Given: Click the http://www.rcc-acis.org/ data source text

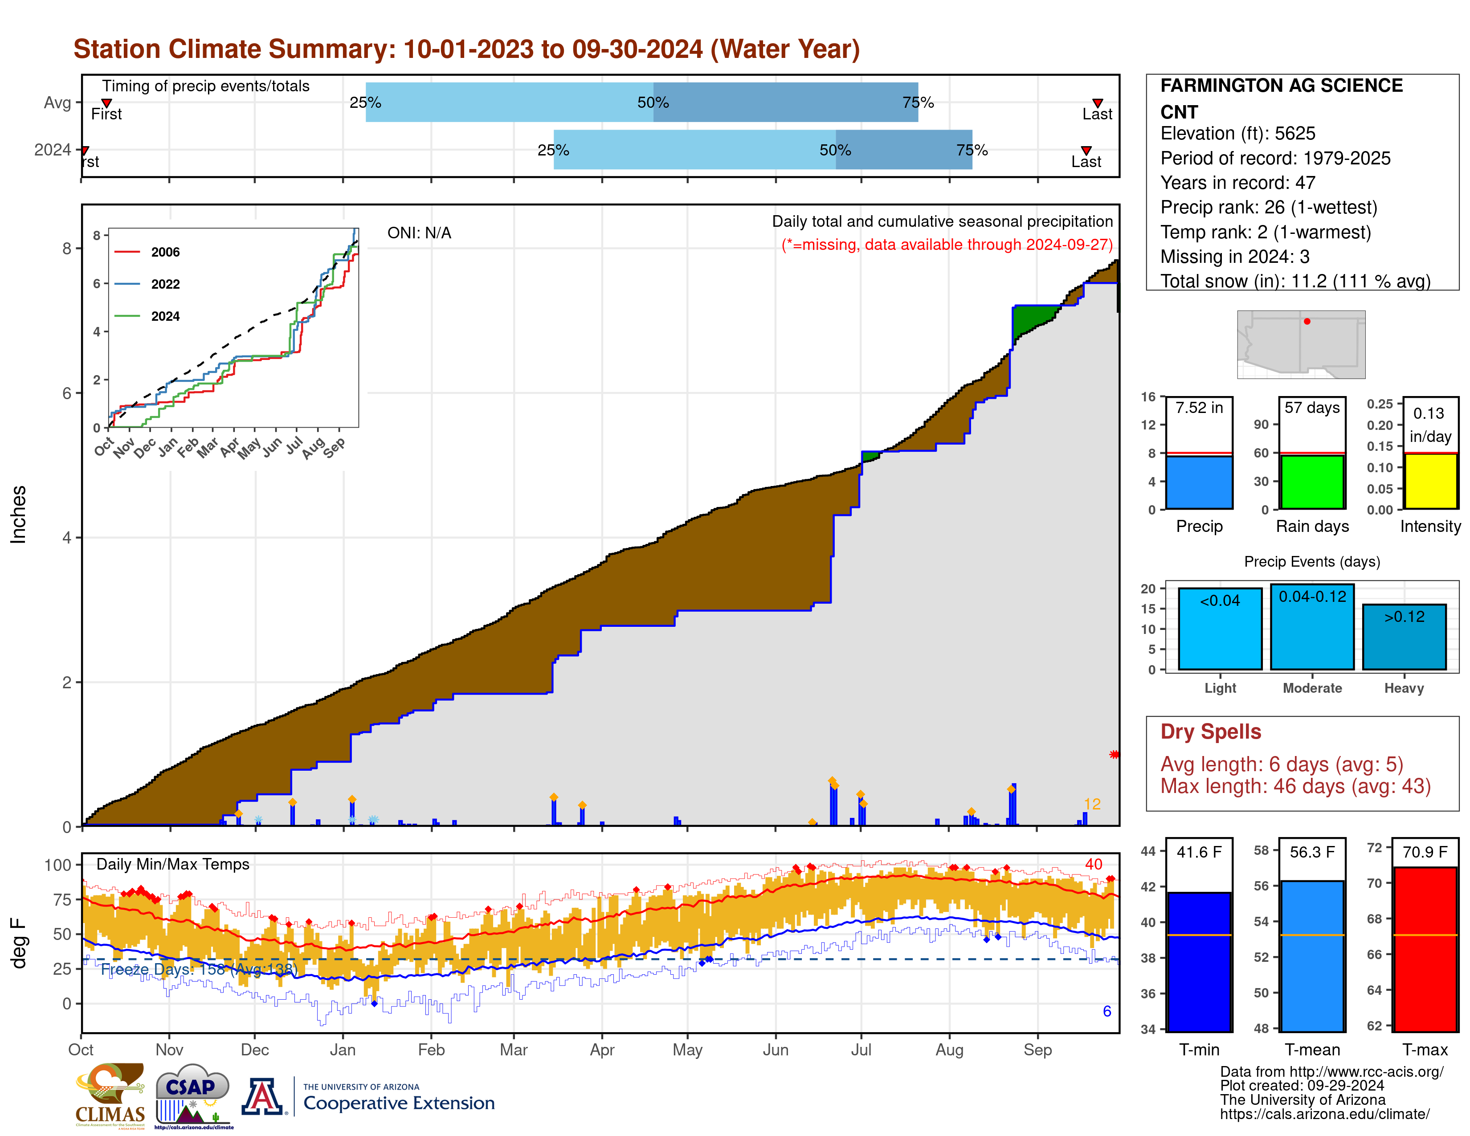Looking at the screenshot, I should point(1366,1071).
